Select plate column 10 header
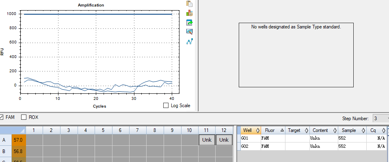The image size is (389, 162). pos(190,130)
